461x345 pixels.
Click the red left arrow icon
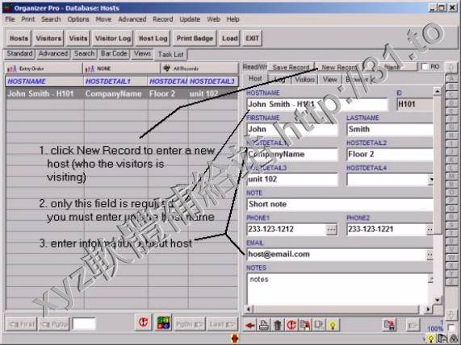pos(250,325)
